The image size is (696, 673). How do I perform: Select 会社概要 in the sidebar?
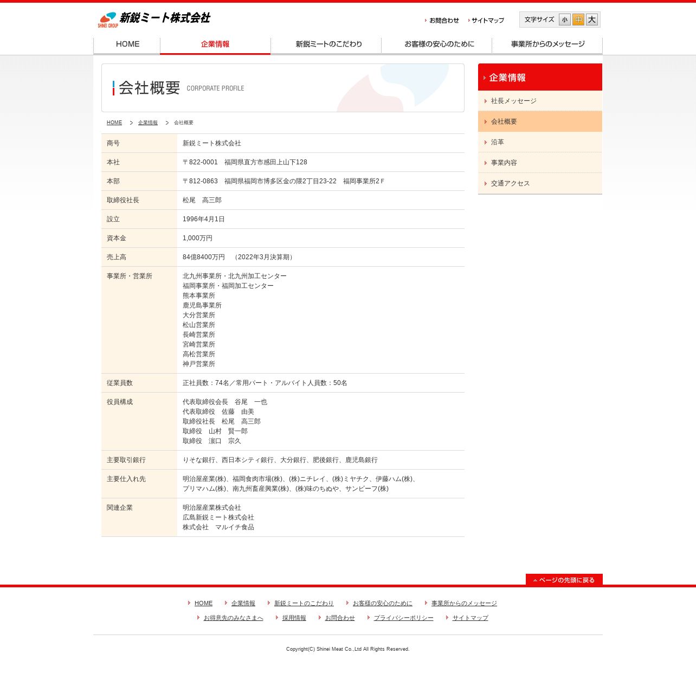click(x=540, y=121)
